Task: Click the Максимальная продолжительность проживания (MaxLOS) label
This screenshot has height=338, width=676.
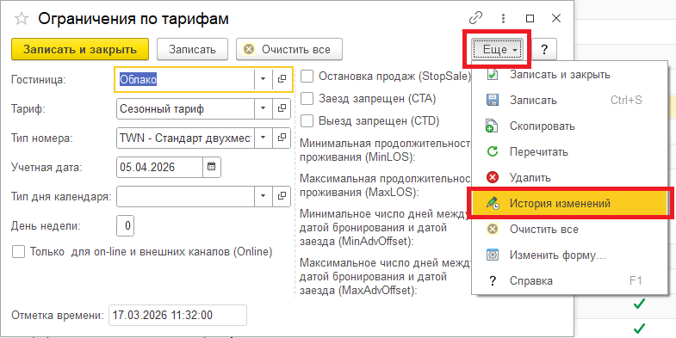Action: (385, 185)
